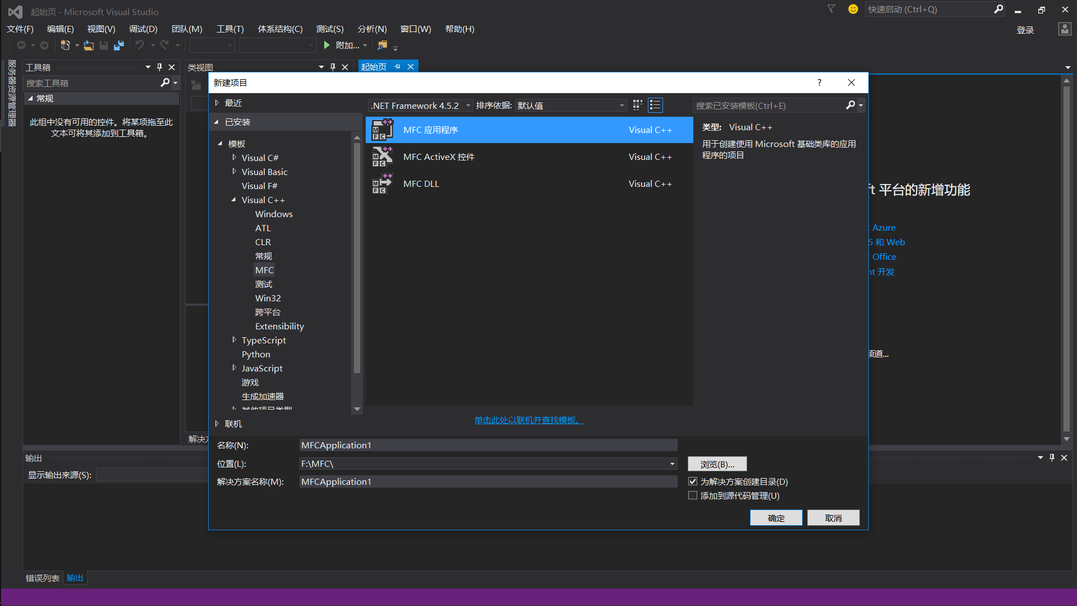The width and height of the screenshot is (1077, 606).
Task: Switch to the error list tab
Action: pos(43,578)
